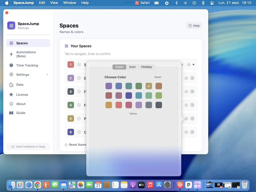Open gear settings for space 2

point(186,78)
